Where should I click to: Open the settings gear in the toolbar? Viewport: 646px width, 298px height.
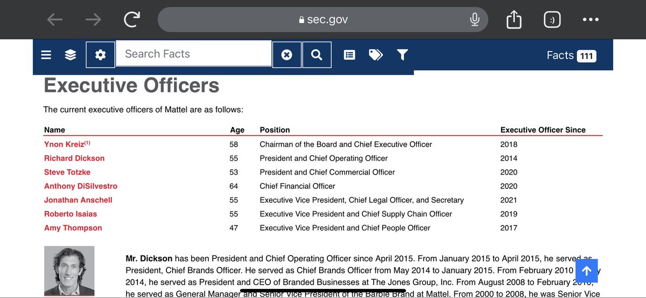100,55
